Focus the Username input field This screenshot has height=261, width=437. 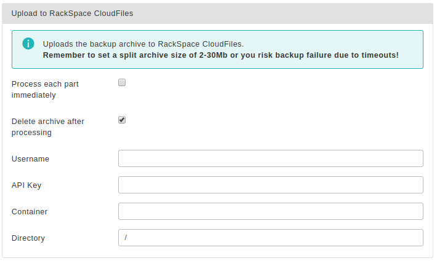[x=271, y=158]
